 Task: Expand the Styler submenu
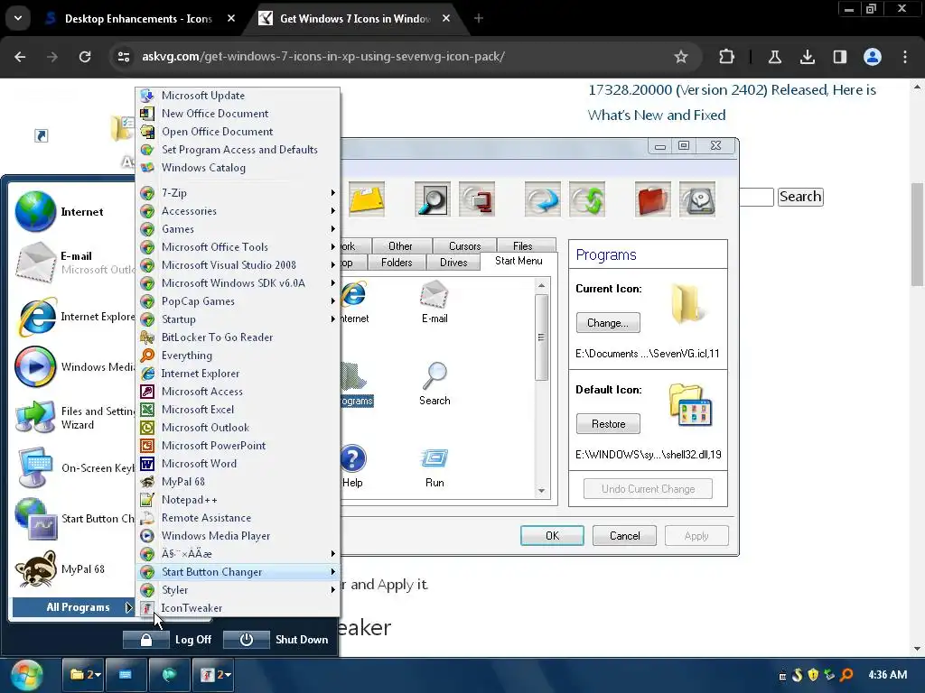pos(238,590)
